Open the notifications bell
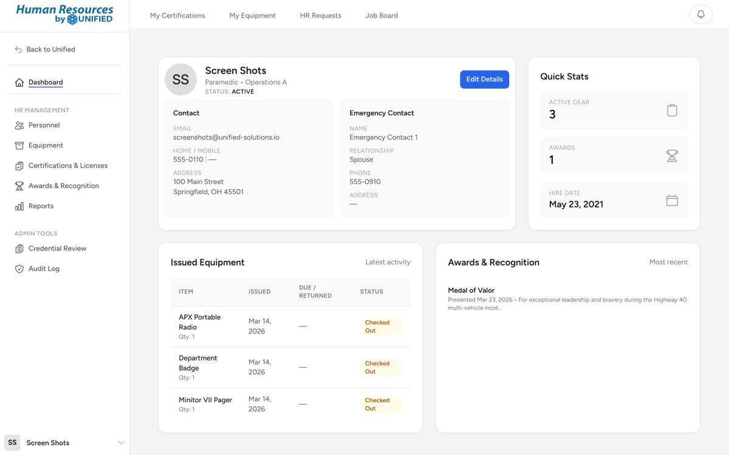Screen dimensions: 729x455 click(x=700, y=15)
